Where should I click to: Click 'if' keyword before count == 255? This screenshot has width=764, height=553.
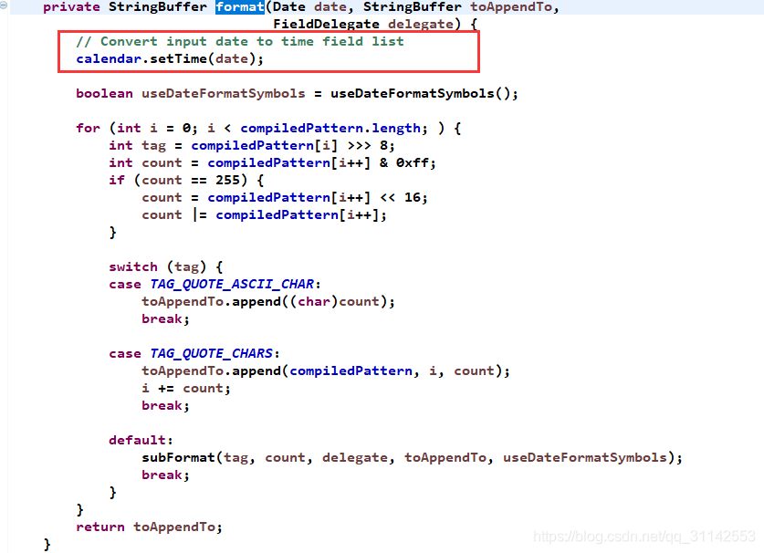(x=117, y=181)
